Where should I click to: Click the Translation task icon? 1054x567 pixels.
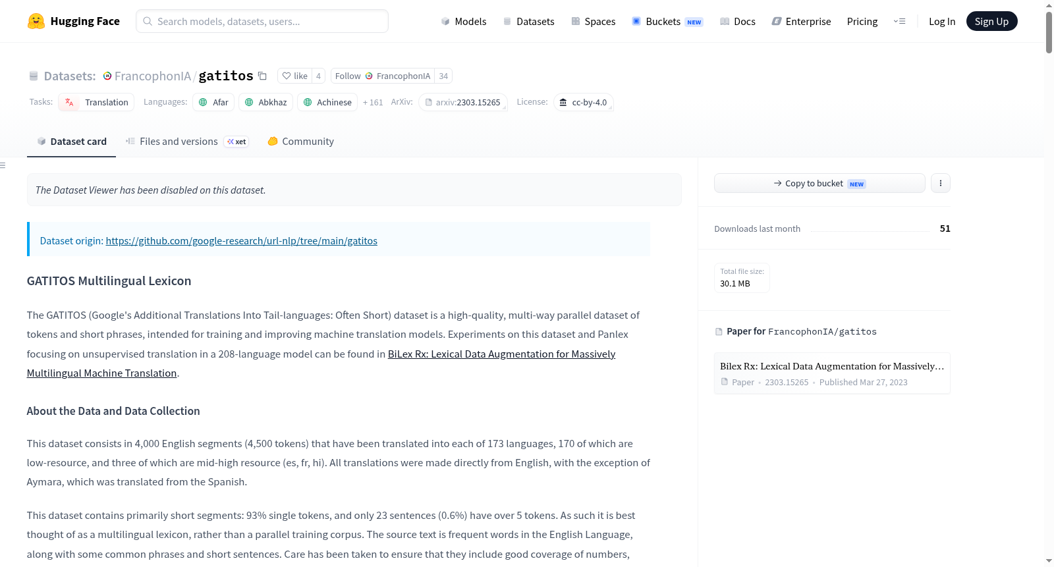click(x=69, y=102)
